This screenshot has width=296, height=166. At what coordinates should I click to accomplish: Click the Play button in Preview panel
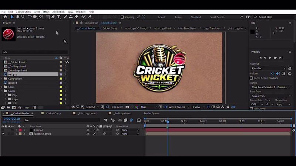[x=270, y=58]
